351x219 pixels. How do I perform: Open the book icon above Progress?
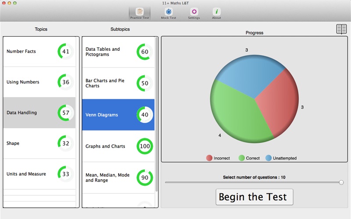click(x=341, y=29)
